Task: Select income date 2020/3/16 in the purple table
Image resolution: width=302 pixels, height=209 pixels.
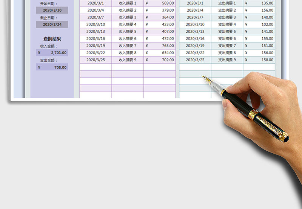Action: click(96, 39)
